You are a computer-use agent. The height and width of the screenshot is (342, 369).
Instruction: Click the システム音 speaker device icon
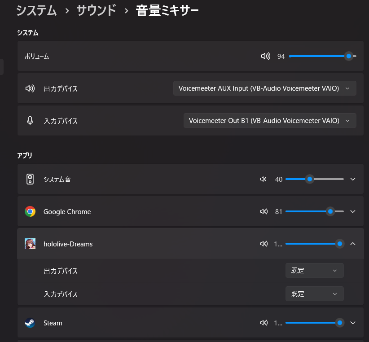pos(30,179)
